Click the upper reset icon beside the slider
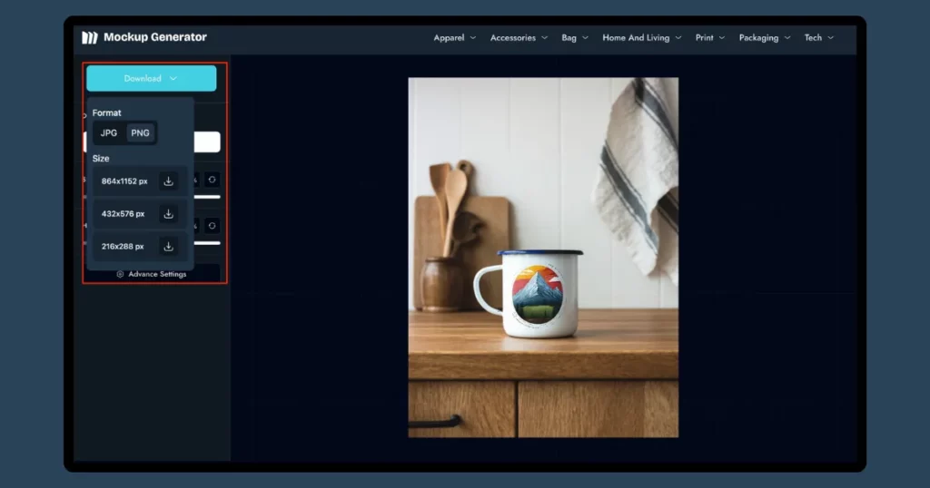Image resolution: width=930 pixels, height=488 pixels. pyautogui.click(x=212, y=180)
